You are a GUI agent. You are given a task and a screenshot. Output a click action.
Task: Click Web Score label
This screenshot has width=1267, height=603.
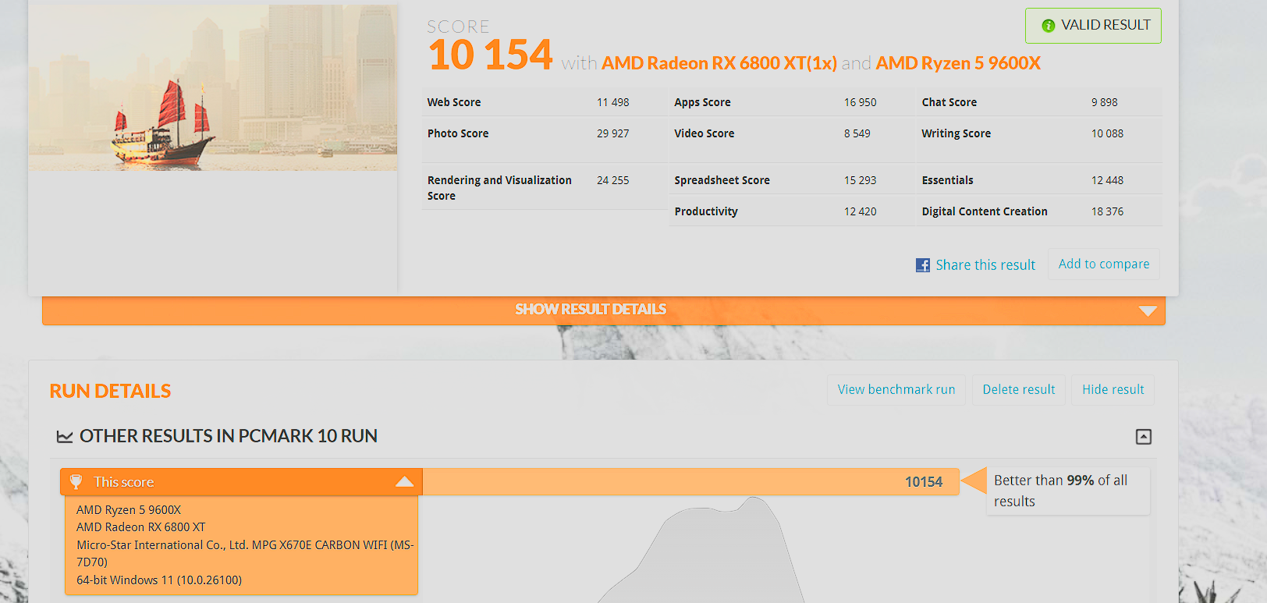click(454, 102)
